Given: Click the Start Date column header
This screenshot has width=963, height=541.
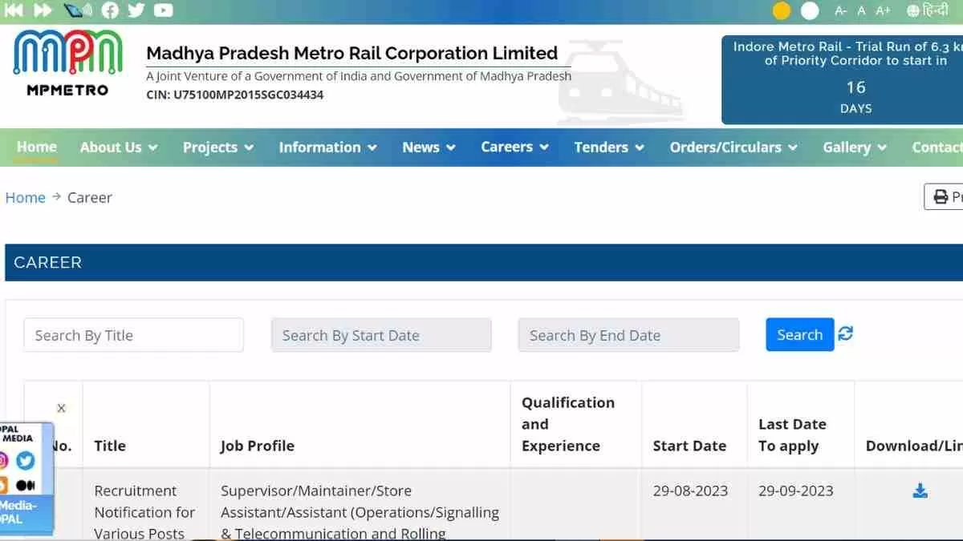Looking at the screenshot, I should click(689, 446).
